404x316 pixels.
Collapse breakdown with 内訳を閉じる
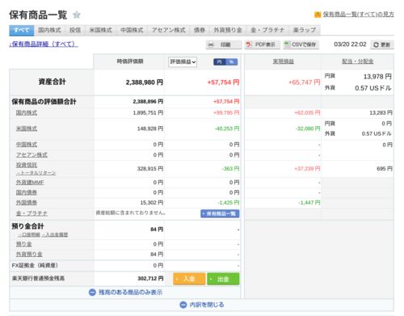pos(207,305)
